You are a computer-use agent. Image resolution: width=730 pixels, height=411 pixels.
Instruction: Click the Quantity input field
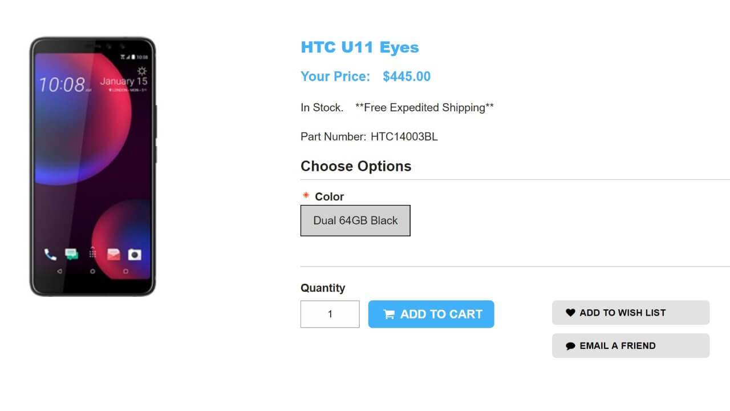[x=330, y=314]
